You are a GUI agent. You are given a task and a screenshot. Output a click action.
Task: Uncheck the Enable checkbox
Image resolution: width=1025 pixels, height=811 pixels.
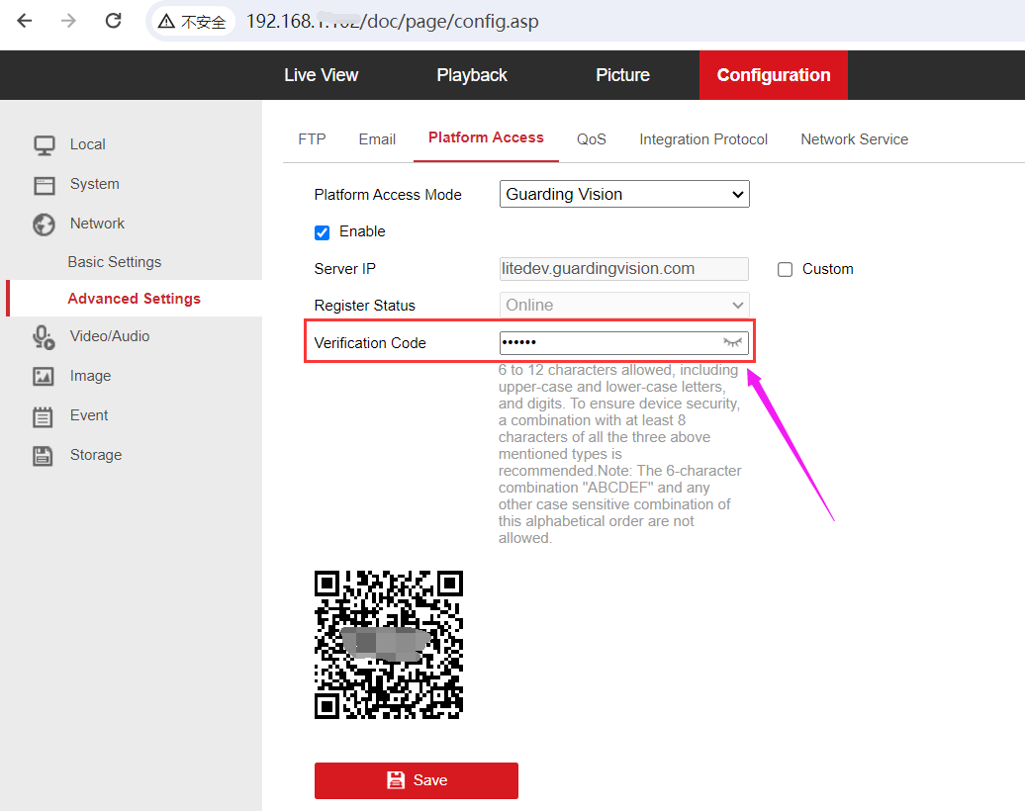[322, 232]
